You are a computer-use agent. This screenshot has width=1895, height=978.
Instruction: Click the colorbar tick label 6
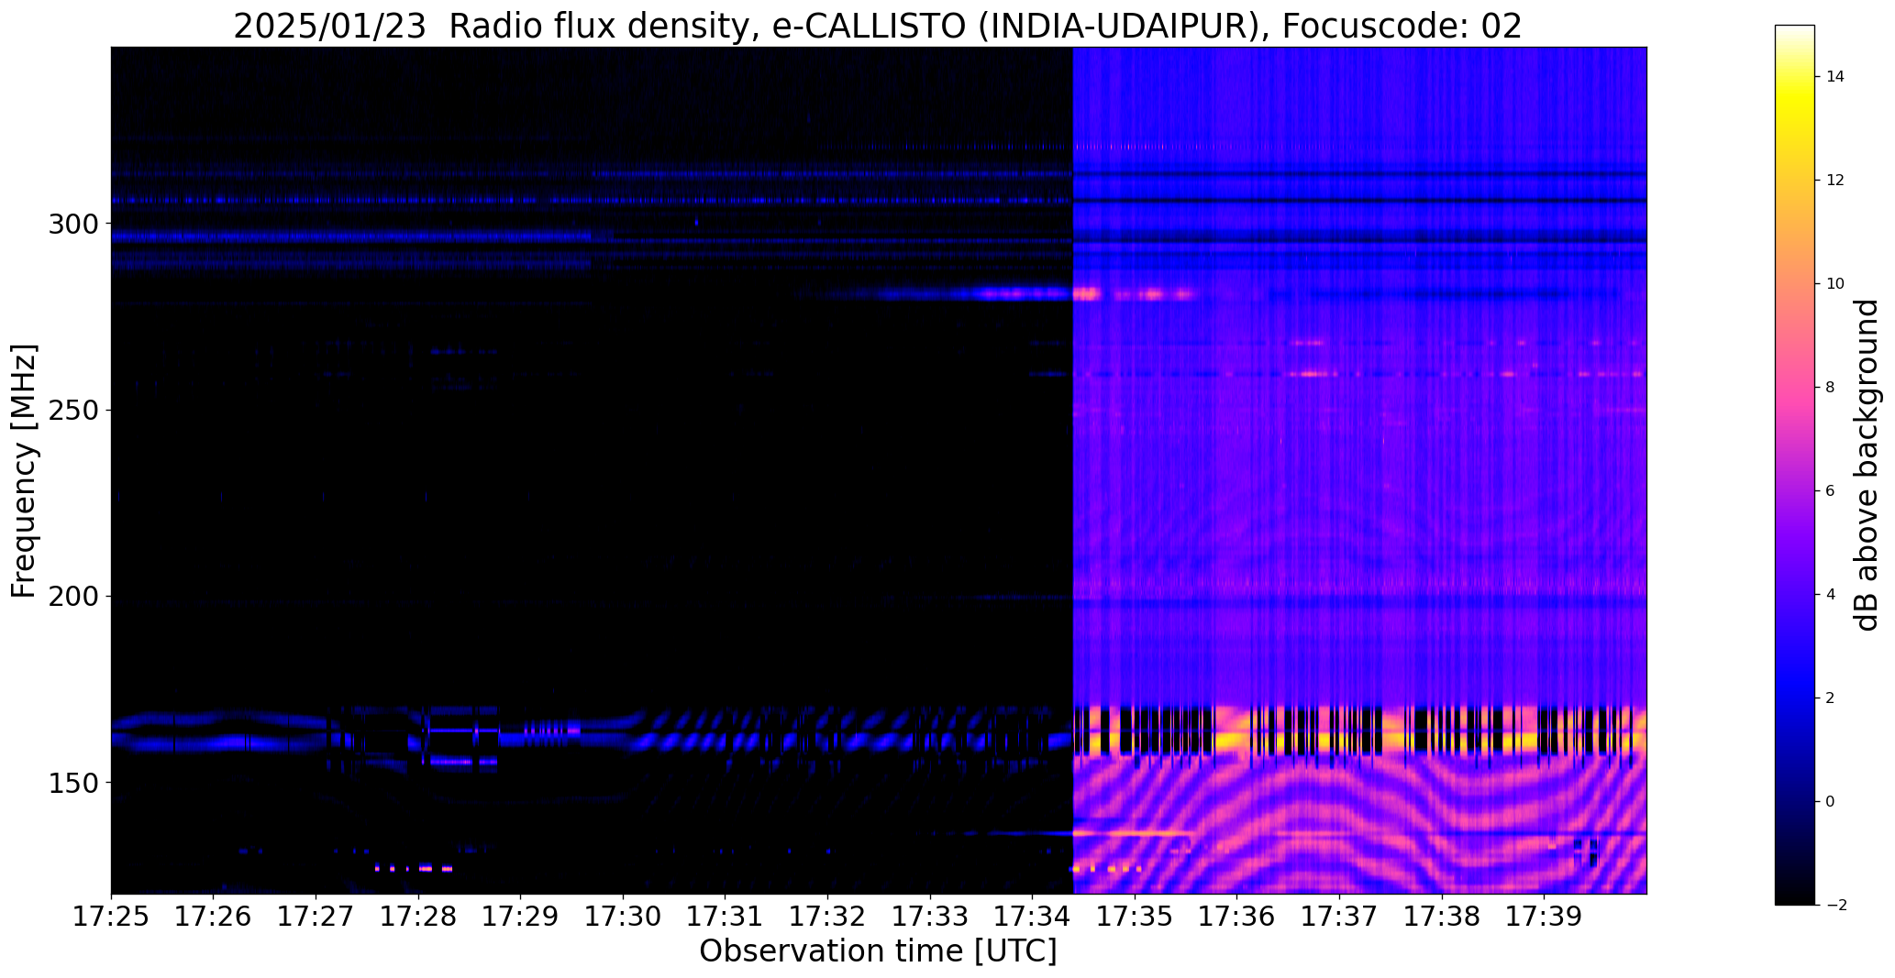[x=1831, y=491]
